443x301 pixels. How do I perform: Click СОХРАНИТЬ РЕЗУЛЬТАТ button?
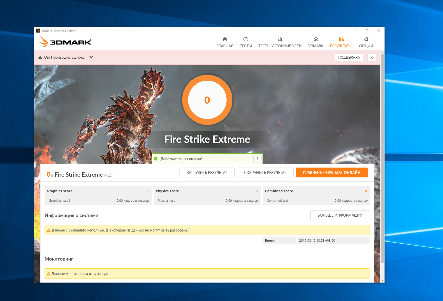tap(265, 173)
